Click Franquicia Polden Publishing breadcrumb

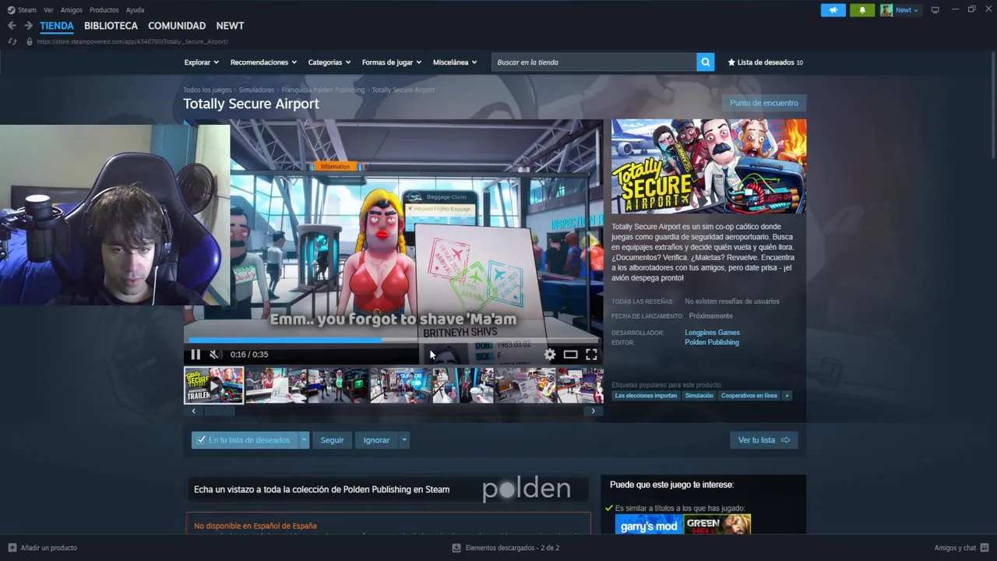322,90
